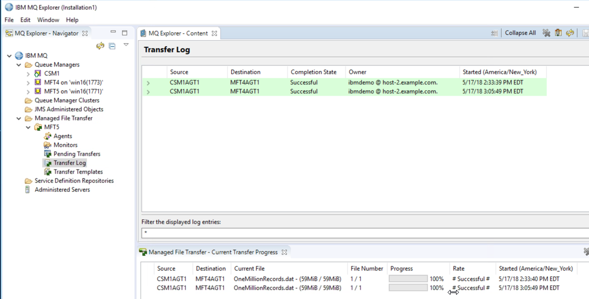Image resolution: width=589 pixels, height=299 pixels.
Task: Click the Pending Transfers node icon
Action: 47,154
